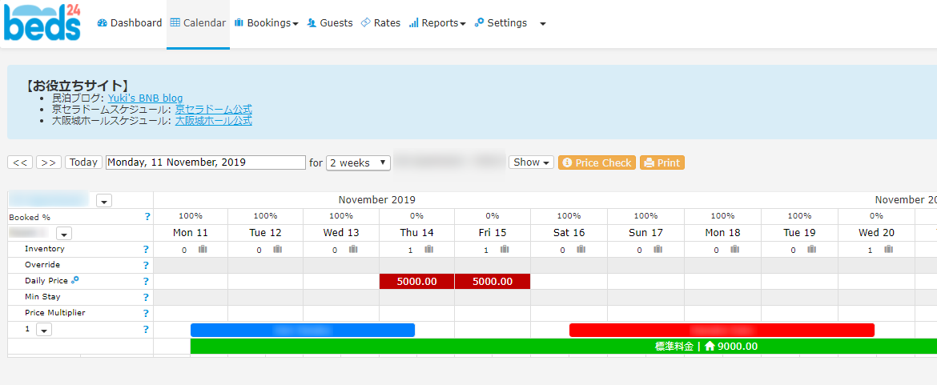Expand the Bookings dropdown menu

[x=266, y=23]
